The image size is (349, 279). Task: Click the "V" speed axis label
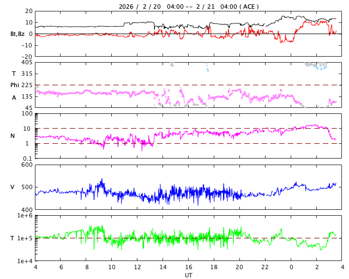(13, 187)
